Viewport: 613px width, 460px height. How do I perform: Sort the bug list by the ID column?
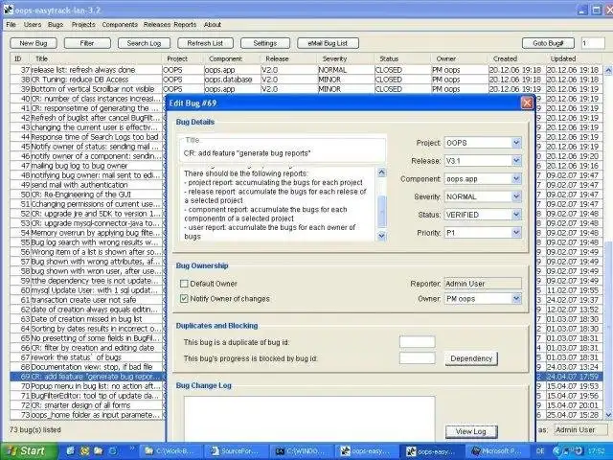pyautogui.click(x=17, y=58)
